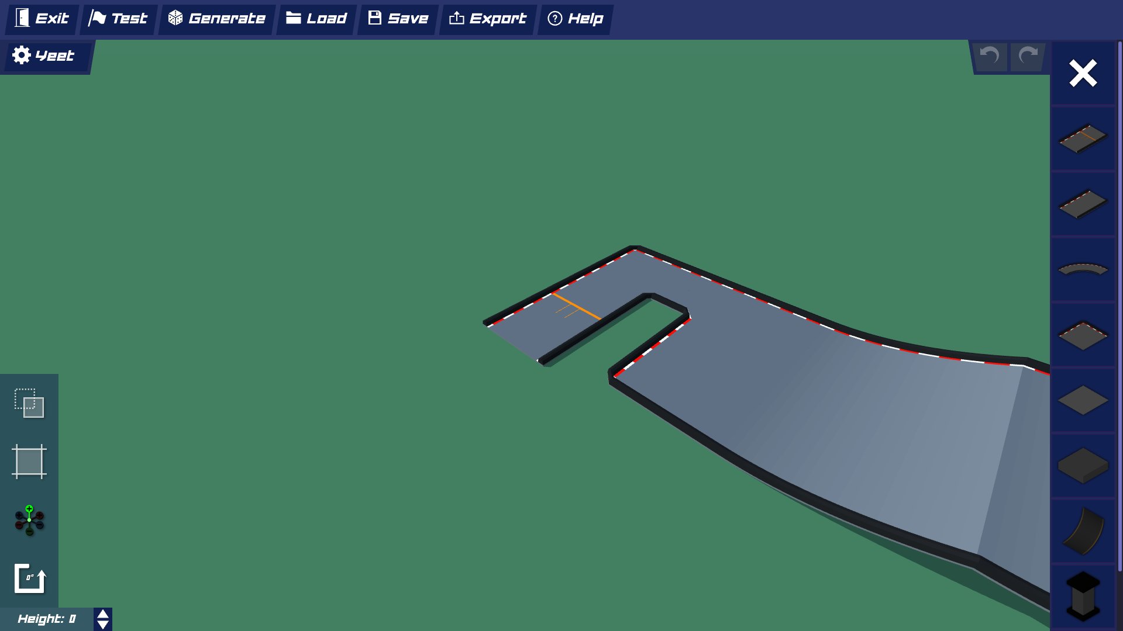The image size is (1123, 631).
Task: Click the rotation angle tool
Action: tap(29, 578)
